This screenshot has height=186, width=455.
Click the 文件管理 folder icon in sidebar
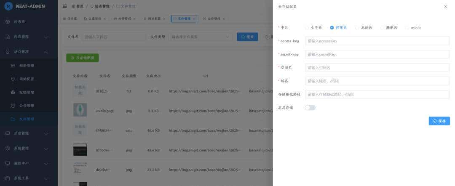click(13, 119)
